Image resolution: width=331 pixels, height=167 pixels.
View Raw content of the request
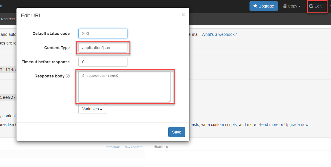tap(133, 147)
